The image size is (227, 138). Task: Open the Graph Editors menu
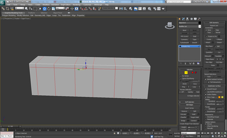(x=65, y=5)
